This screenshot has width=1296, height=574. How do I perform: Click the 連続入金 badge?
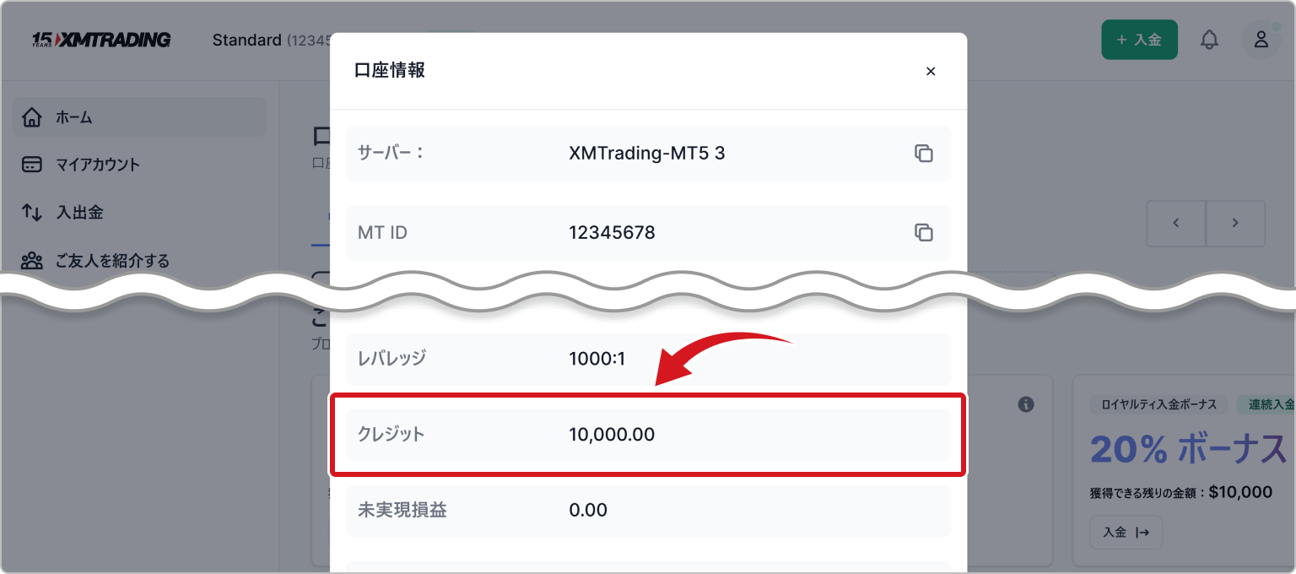click(1271, 404)
